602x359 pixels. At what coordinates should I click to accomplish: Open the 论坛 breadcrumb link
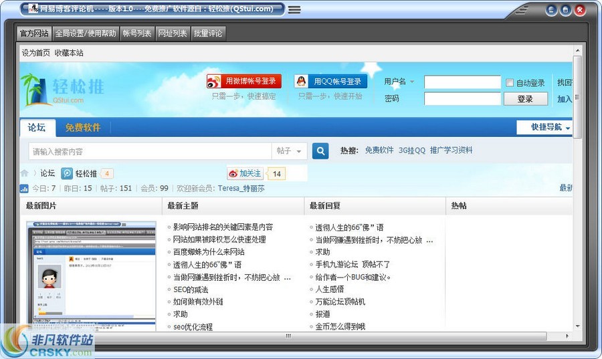click(47, 173)
